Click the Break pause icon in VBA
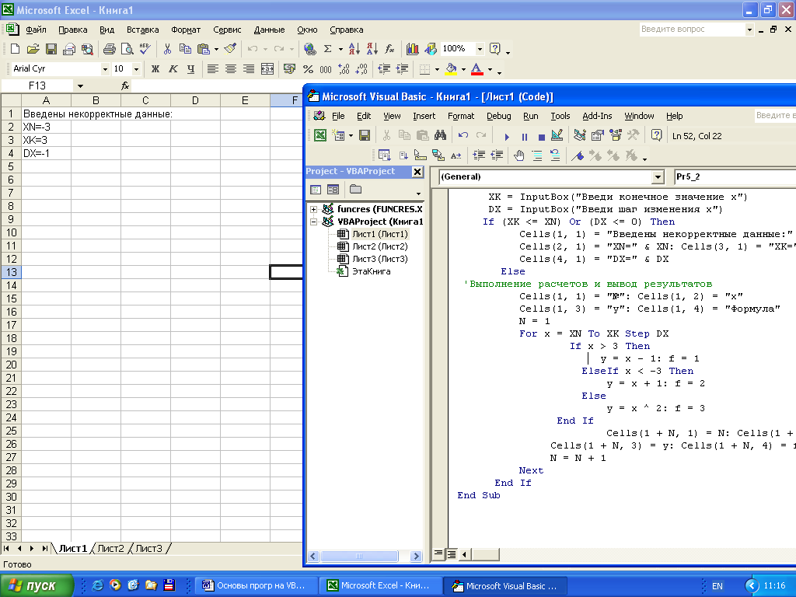 pos(525,136)
